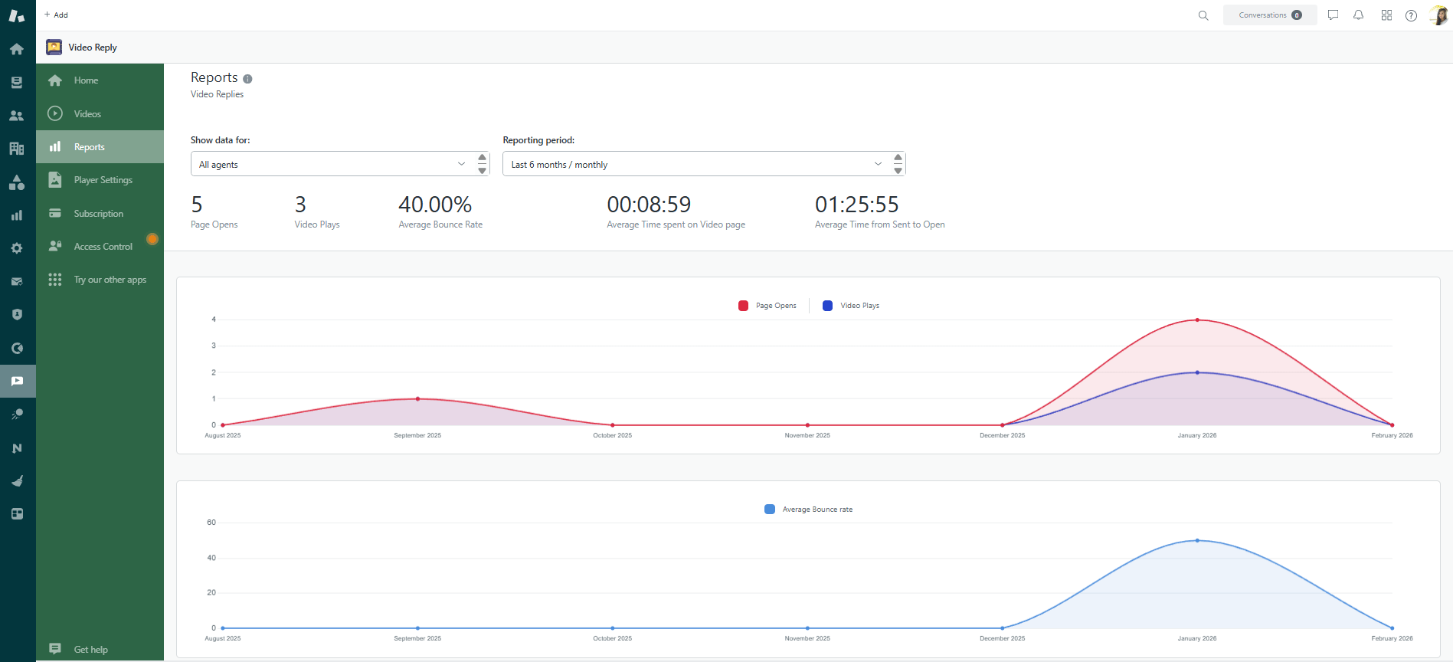Go to Videos in the sidebar menu
This screenshot has height=662, width=1453.
pos(87,114)
